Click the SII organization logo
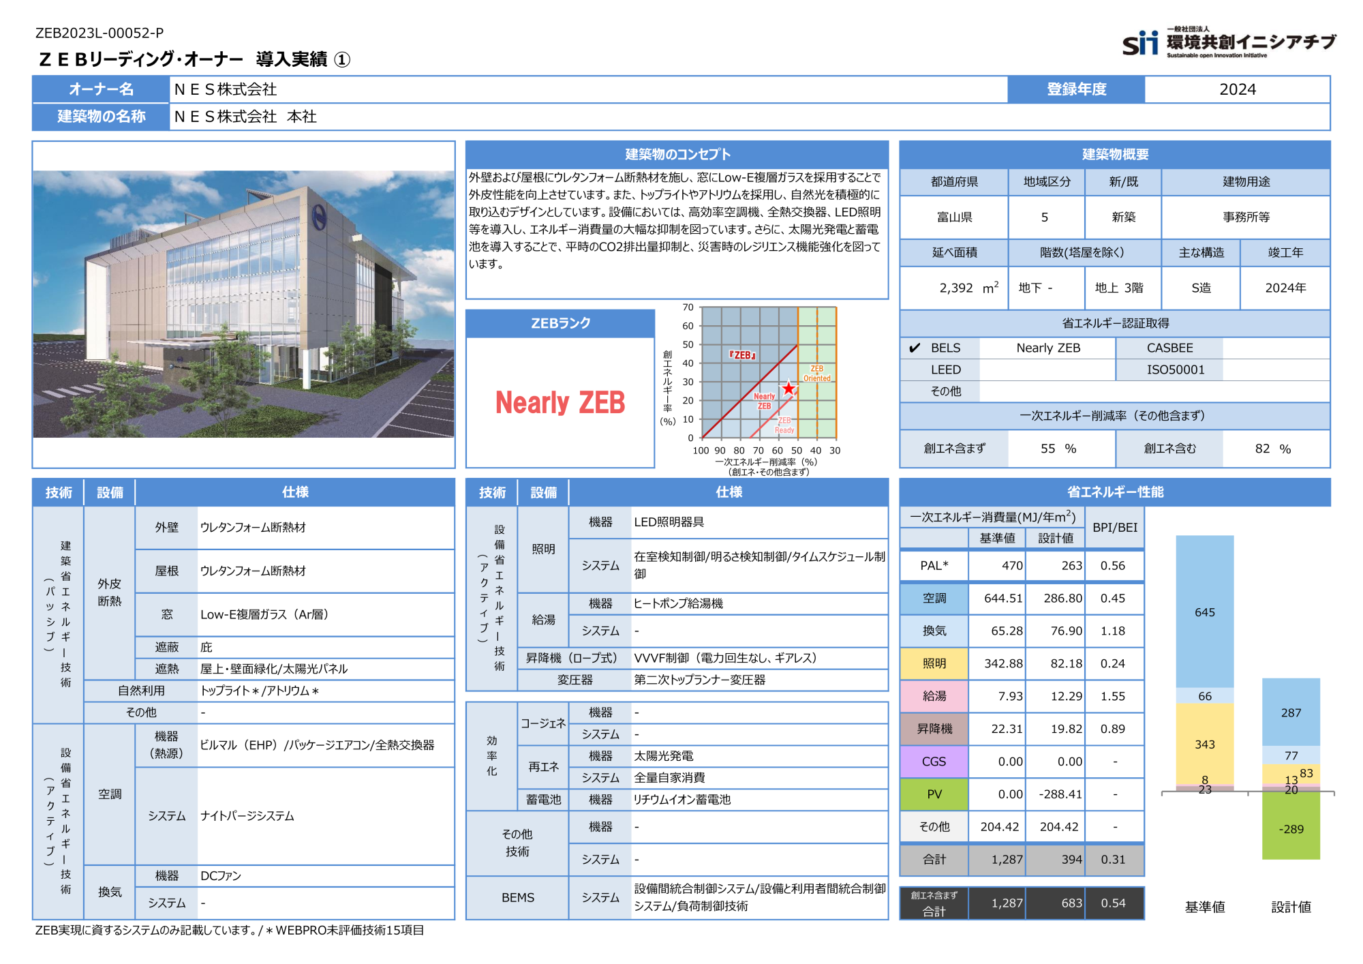This screenshot has width=1363, height=964. coord(1229,43)
